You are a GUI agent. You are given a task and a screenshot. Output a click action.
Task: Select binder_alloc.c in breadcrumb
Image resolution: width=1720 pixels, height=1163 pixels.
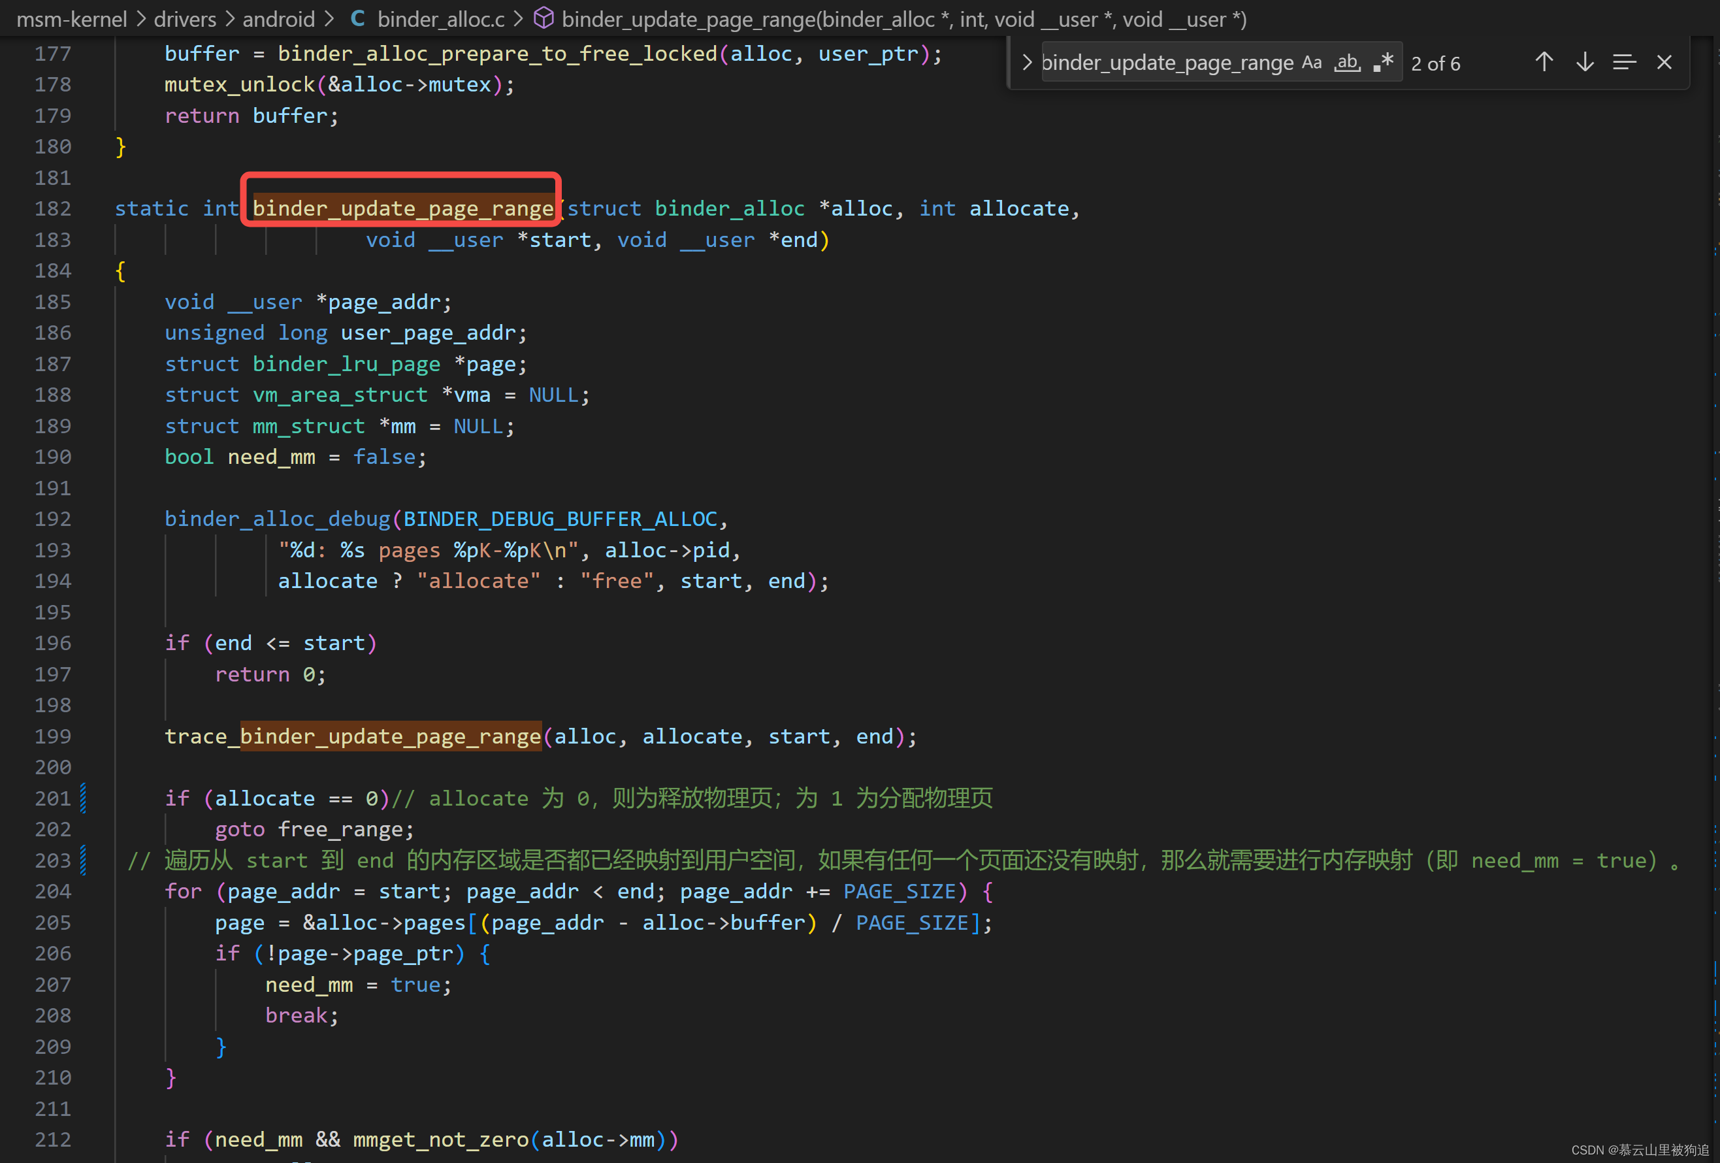(440, 19)
